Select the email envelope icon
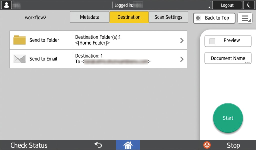 [19, 59]
